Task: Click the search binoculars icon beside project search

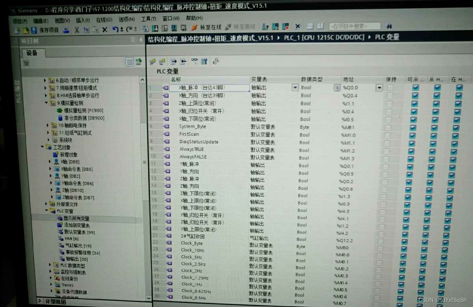Action: coord(390,25)
